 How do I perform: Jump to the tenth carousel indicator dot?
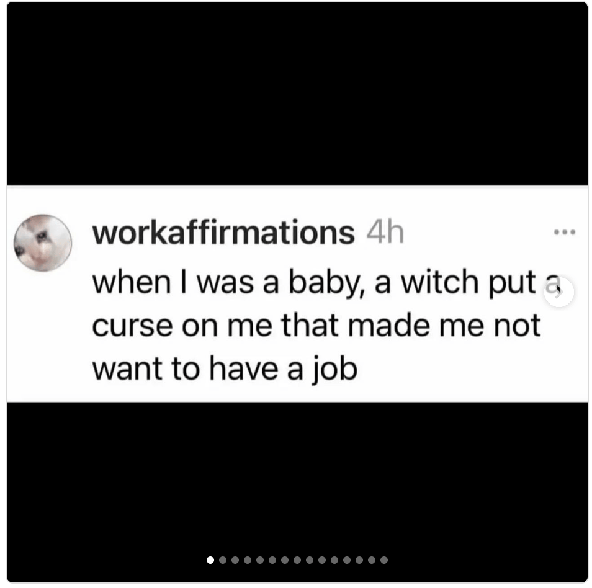click(322, 560)
